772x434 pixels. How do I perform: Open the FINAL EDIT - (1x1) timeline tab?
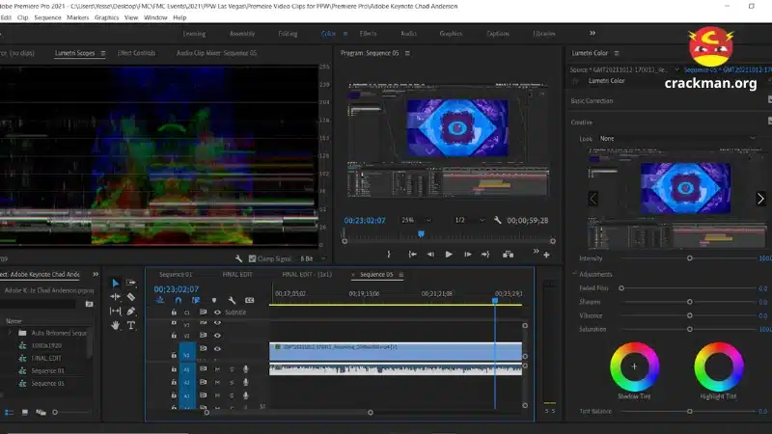307,275
